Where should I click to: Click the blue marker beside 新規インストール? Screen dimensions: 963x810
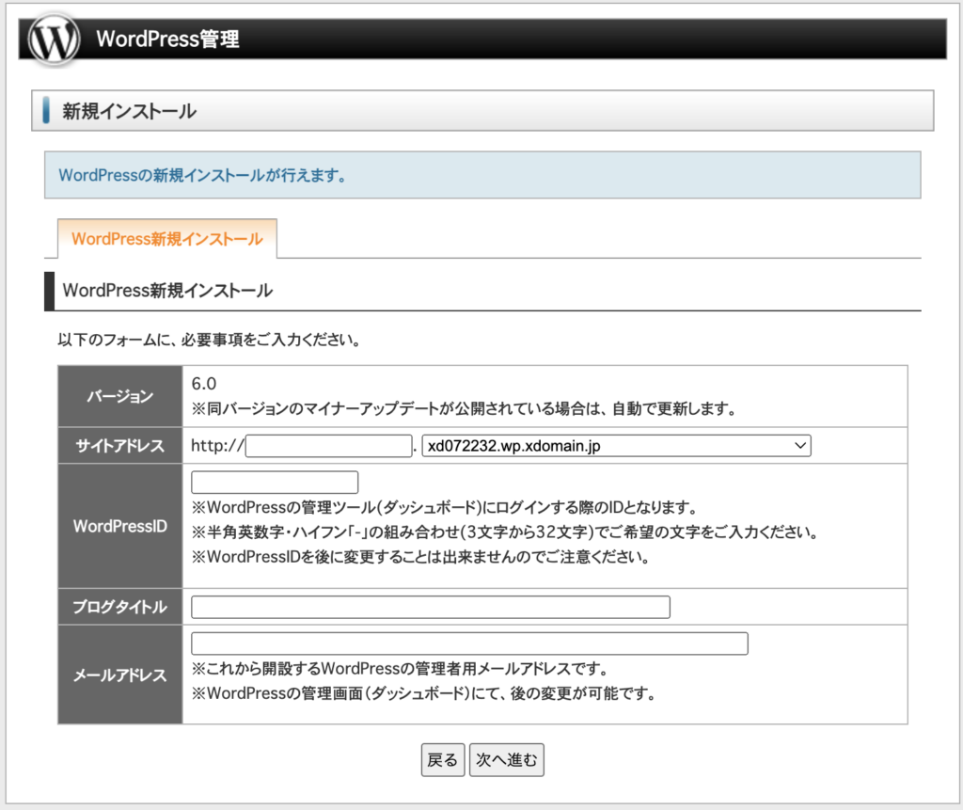(46, 110)
